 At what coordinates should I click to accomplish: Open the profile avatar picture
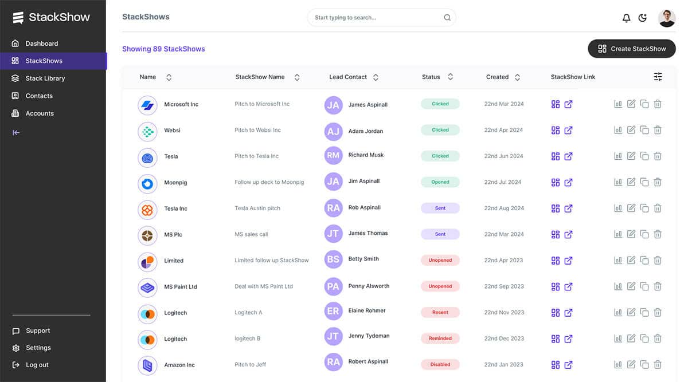coord(666,18)
